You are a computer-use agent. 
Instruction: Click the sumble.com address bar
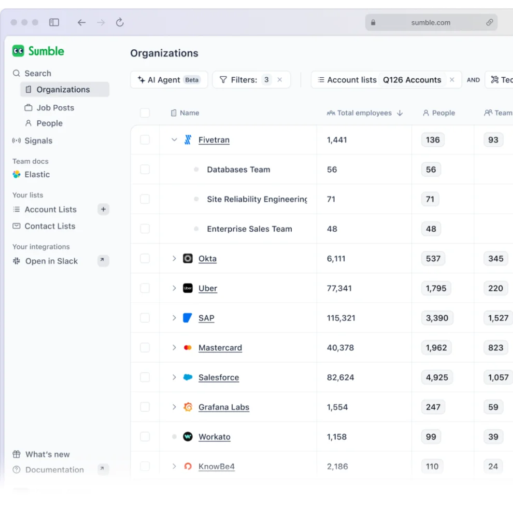[431, 22]
